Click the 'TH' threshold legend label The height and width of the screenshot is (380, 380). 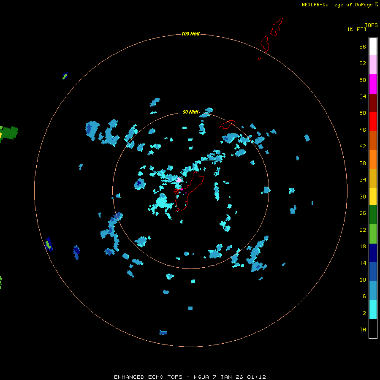pos(363,330)
